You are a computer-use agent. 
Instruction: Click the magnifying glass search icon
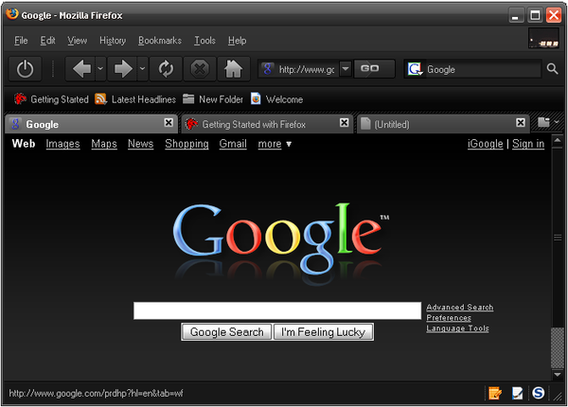(552, 69)
